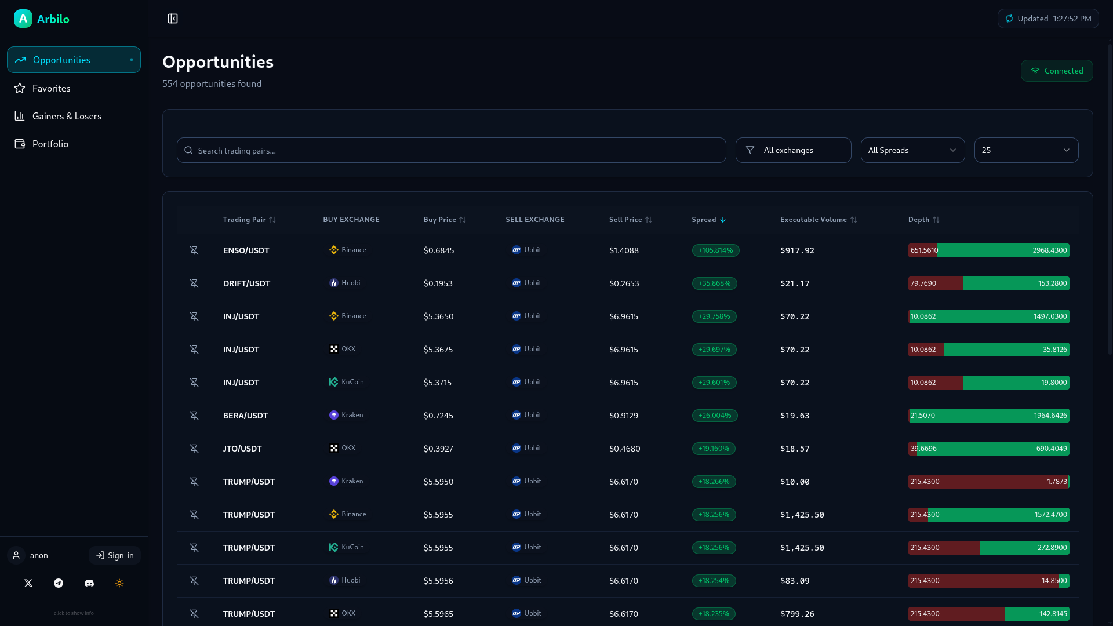Click the depth bar for DRIFT/USDT
The width and height of the screenshot is (1113, 626).
[988, 283]
